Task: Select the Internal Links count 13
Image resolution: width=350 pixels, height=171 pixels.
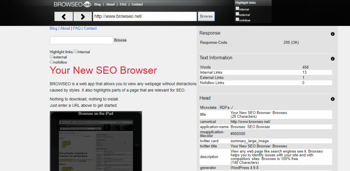Action: (304, 72)
